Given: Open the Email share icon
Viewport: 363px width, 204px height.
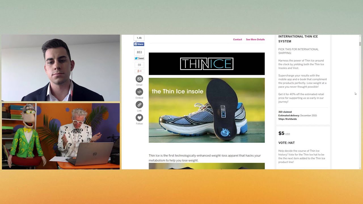Looking at the screenshot, I should click(x=139, y=79).
